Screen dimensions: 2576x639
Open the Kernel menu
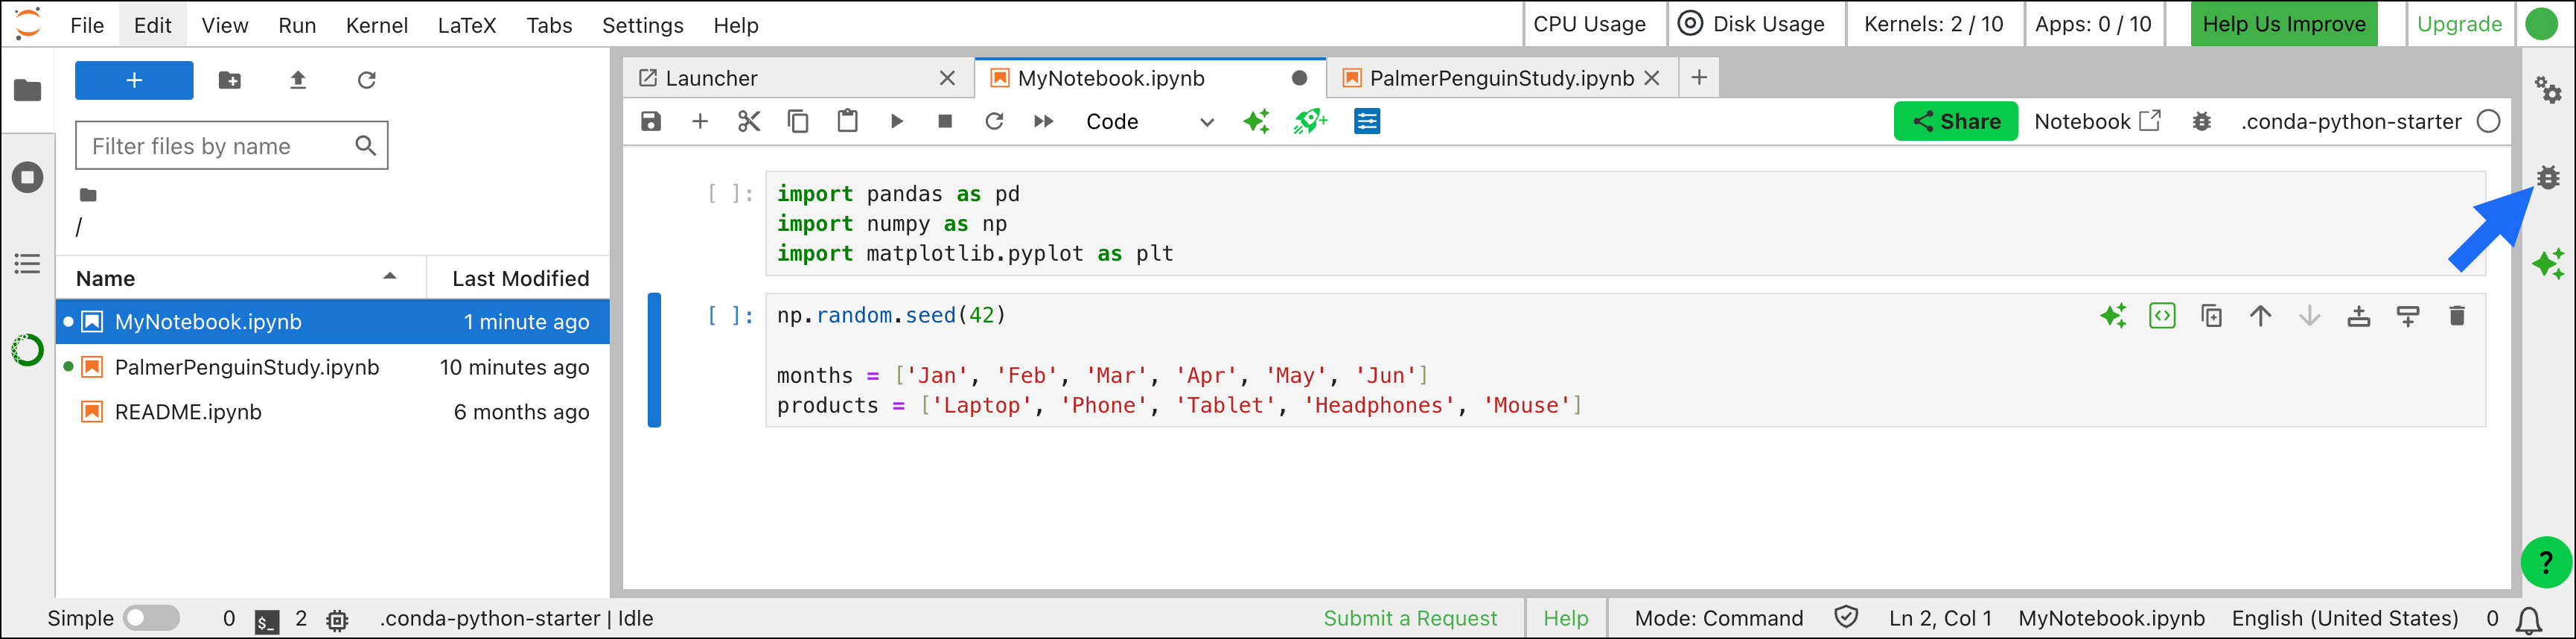[x=376, y=25]
